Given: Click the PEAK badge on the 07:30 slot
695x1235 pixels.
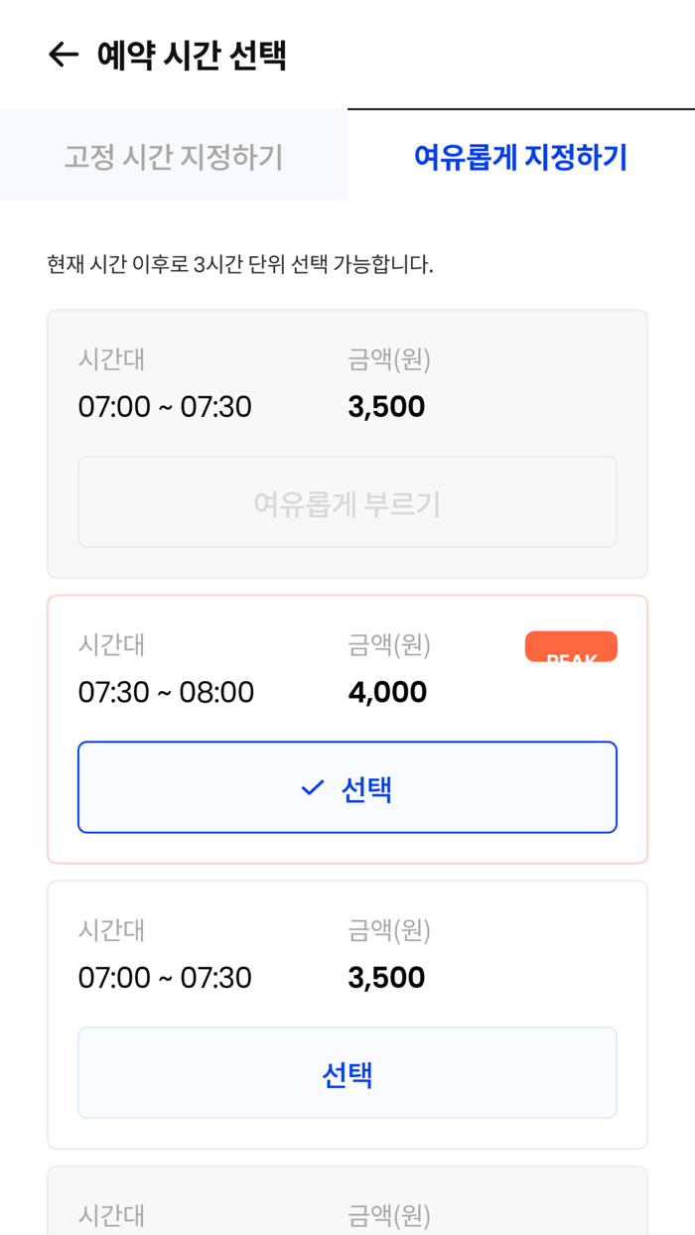Looking at the screenshot, I should click(571, 645).
